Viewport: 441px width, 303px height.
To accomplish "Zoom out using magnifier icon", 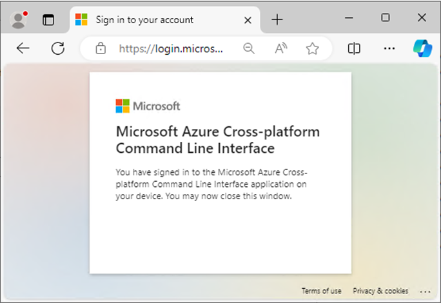I will 249,48.
